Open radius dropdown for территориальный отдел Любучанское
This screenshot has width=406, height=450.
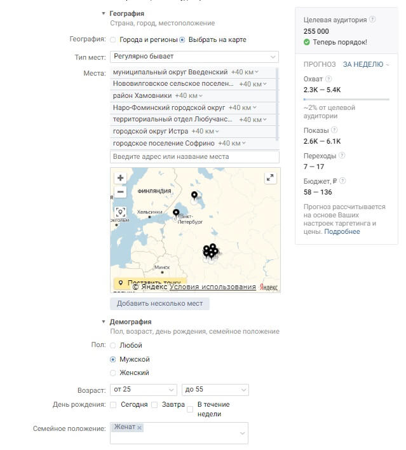253,119
